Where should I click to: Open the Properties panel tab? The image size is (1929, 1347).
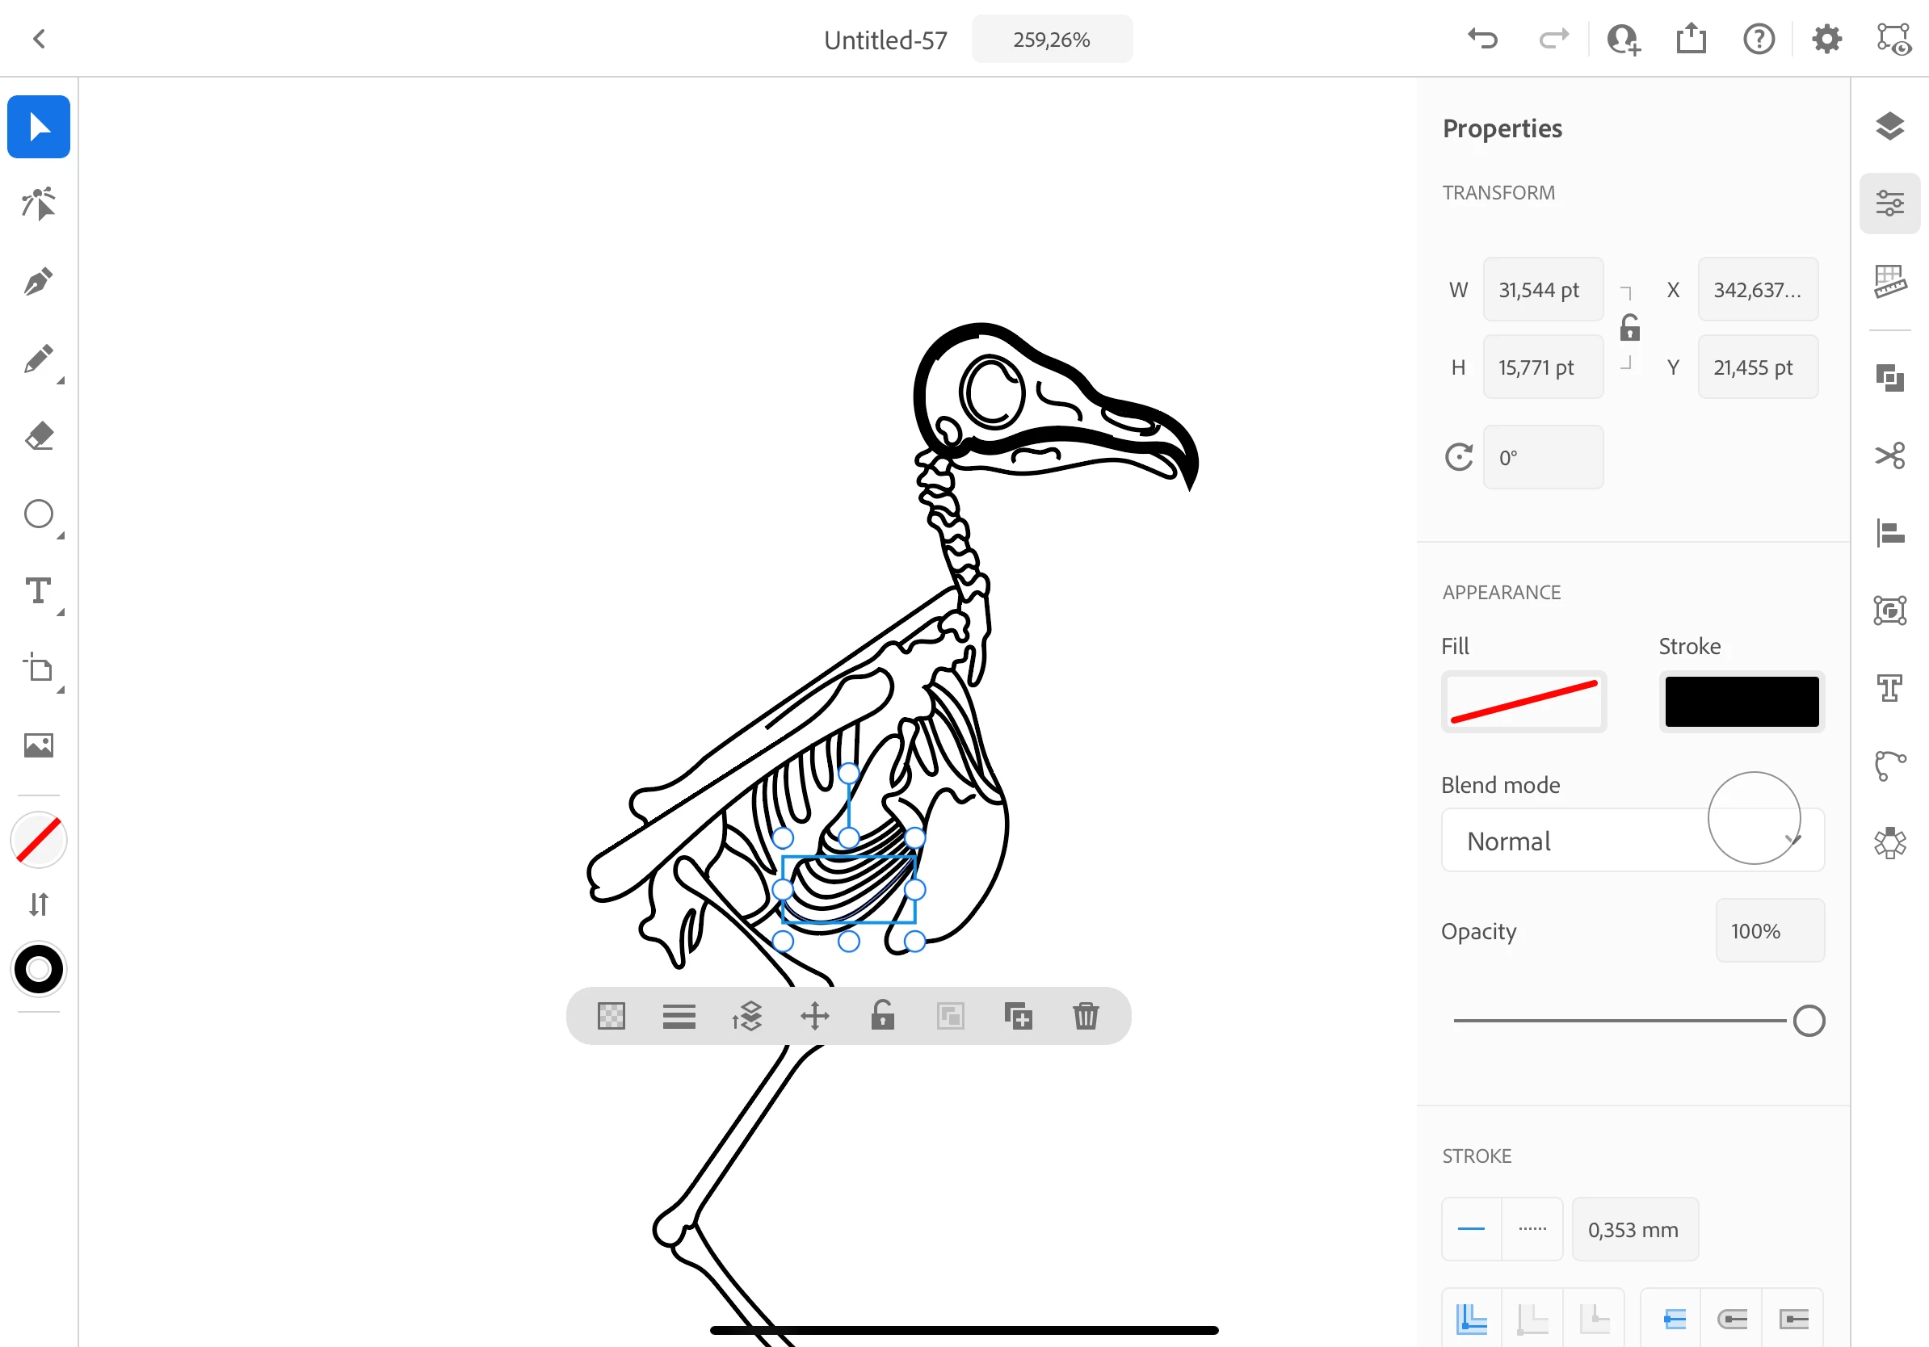(x=1889, y=204)
